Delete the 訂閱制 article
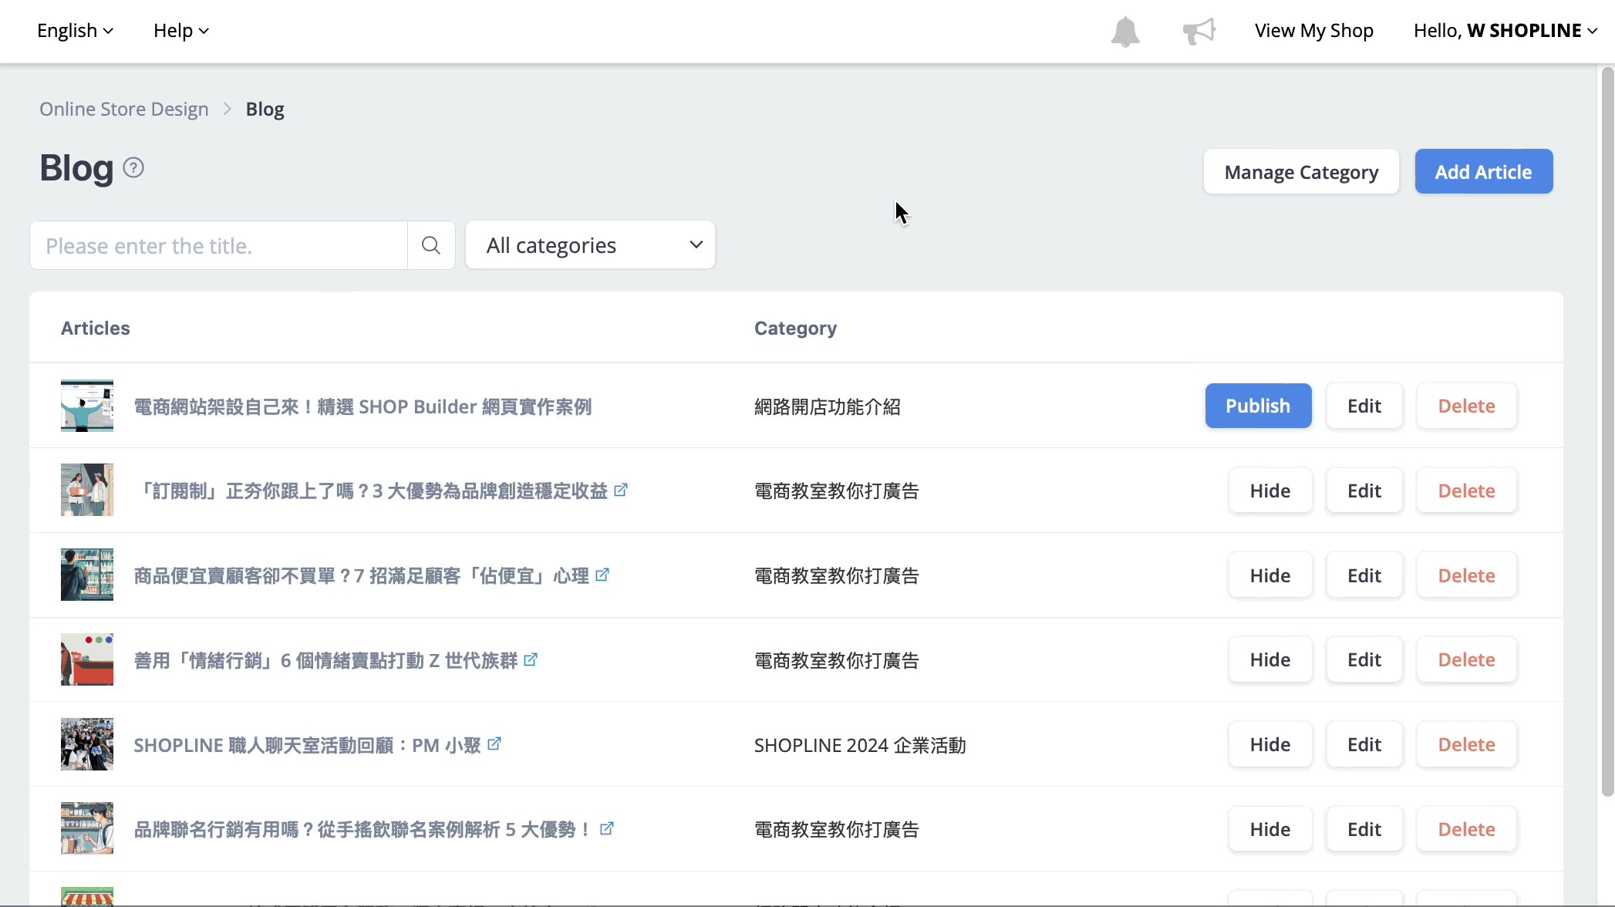The height and width of the screenshot is (907, 1615). point(1467,491)
